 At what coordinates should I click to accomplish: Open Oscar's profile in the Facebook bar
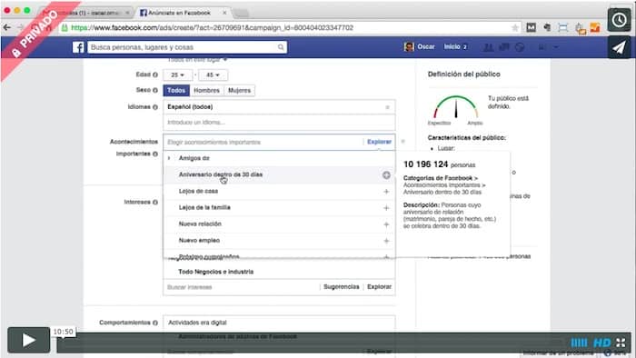420,47
